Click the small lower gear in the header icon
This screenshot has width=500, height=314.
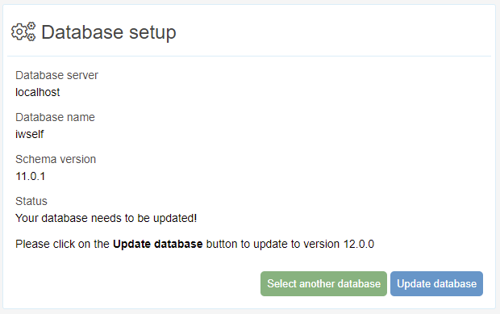point(31,37)
